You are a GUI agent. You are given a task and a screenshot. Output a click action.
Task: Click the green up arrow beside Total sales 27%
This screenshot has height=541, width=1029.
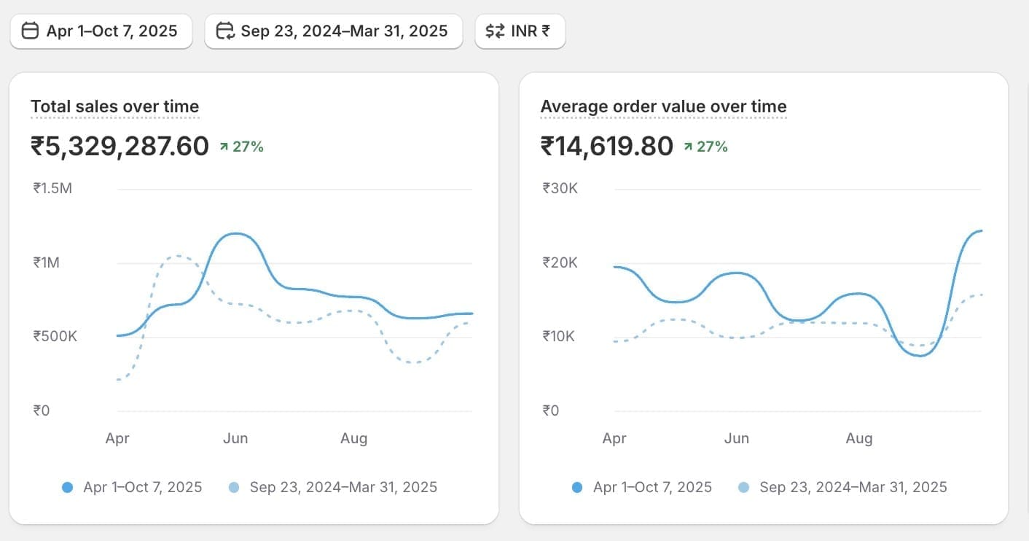pos(224,147)
